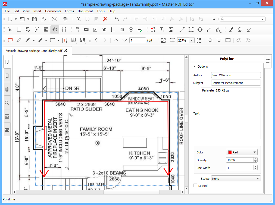
Task: Click the red Delete X icon
Action: (x=105, y=19)
